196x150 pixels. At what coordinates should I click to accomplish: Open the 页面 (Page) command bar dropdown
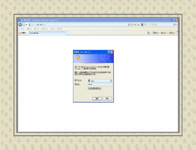click(156, 33)
